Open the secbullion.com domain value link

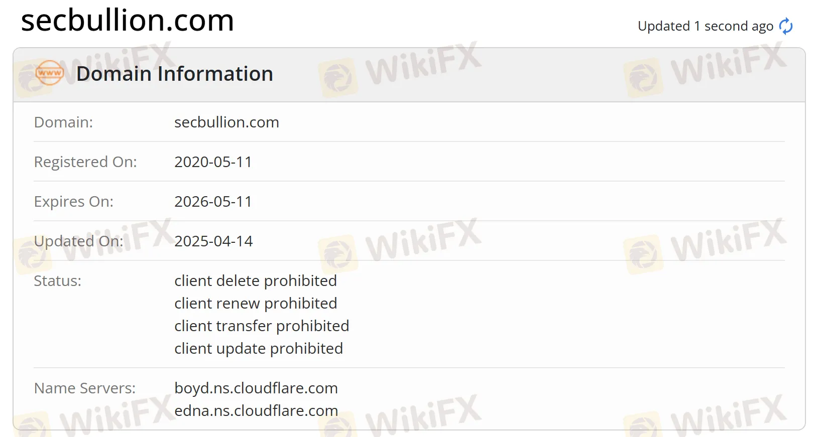[226, 122]
